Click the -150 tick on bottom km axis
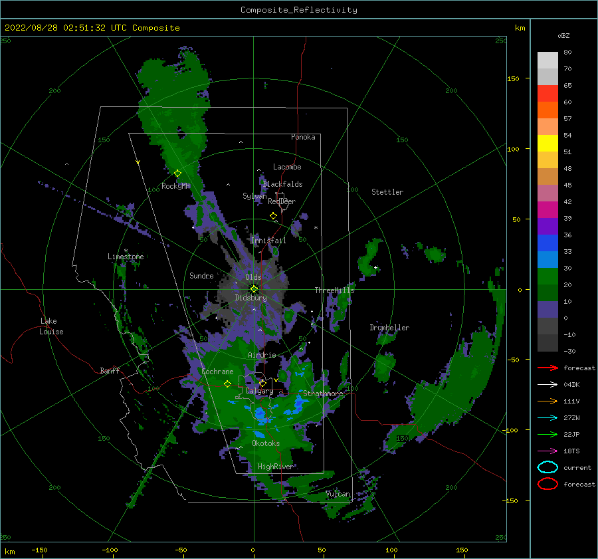 [x=39, y=550]
